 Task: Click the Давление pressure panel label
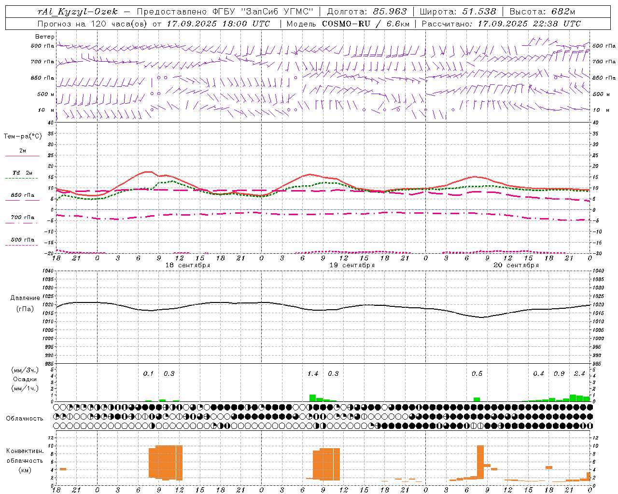(x=25, y=298)
